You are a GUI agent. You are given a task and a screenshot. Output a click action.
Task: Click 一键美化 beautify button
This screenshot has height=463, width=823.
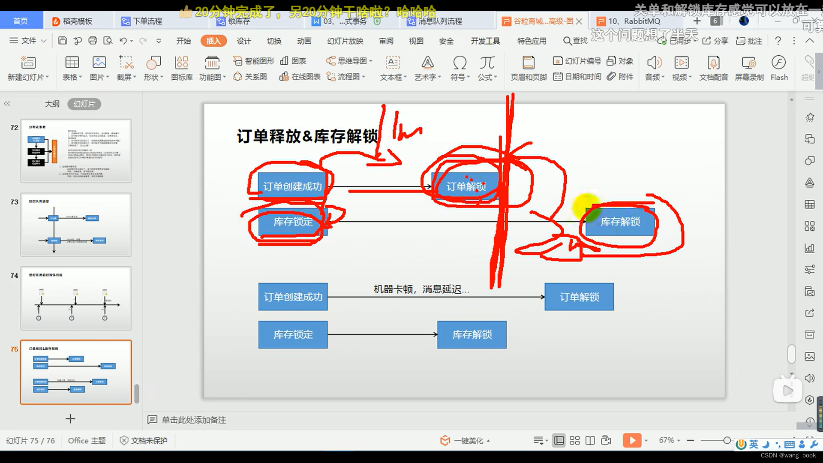pyautogui.click(x=465, y=440)
